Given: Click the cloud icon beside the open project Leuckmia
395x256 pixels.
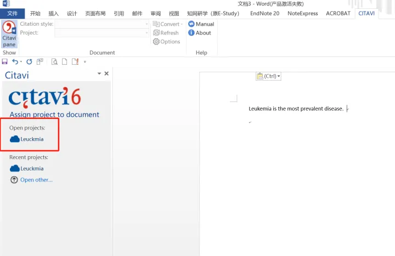Looking at the screenshot, I should (15, 139).
